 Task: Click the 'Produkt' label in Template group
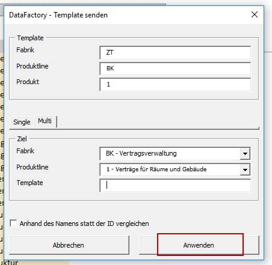pos(28,82)
